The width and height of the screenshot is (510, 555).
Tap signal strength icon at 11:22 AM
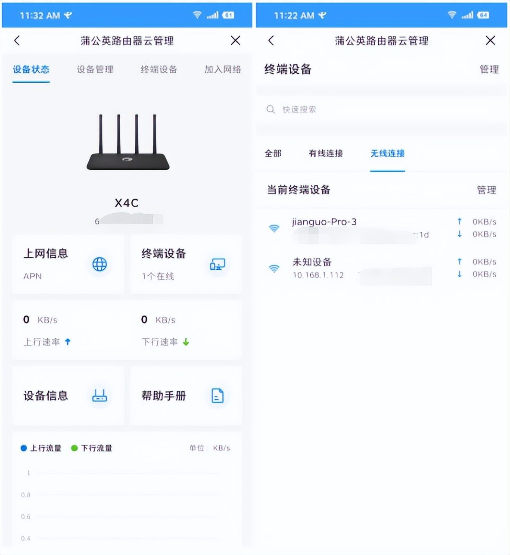pyautogui.click(x=467, y=16)
